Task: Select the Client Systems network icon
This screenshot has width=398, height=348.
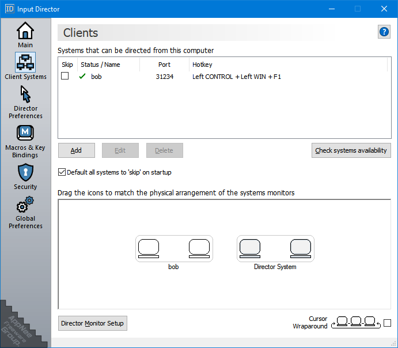Action: [x=25, y=62]
